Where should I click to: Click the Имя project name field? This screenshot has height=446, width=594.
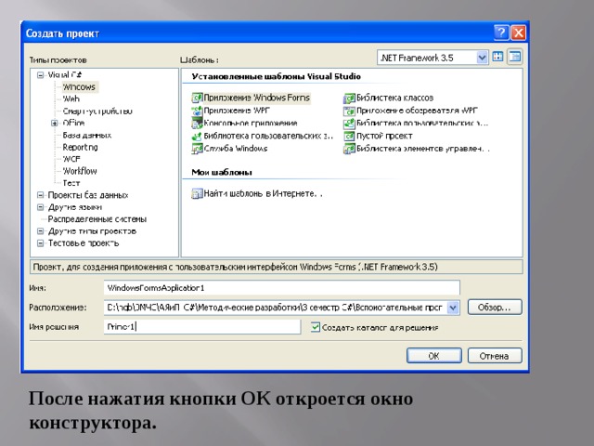[282, 288]
